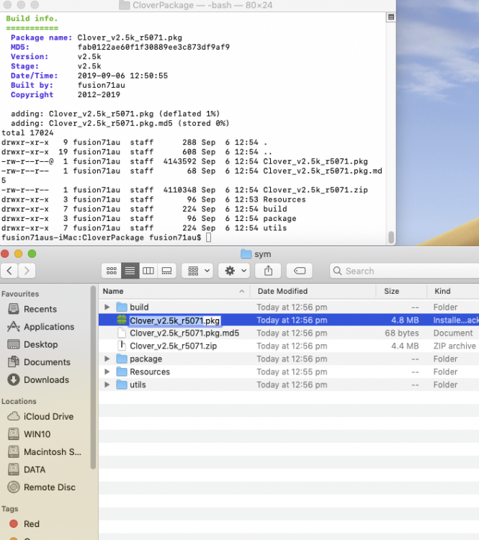The width and height of the screenshot is (479, 540).
Task: Go forward in Finder history
Action: (x=27, y=271)
